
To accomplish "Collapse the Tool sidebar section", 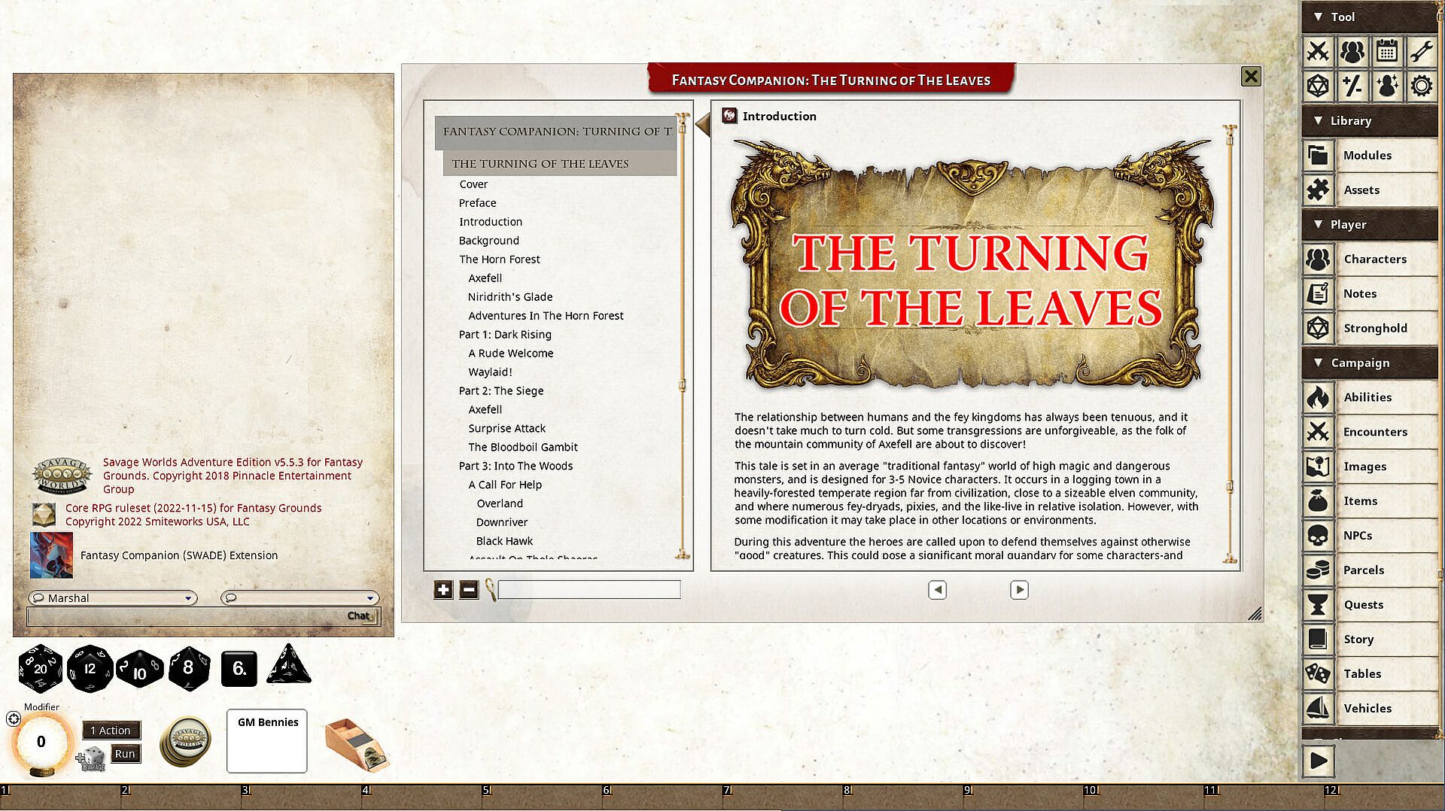I will click(1318, 17).
